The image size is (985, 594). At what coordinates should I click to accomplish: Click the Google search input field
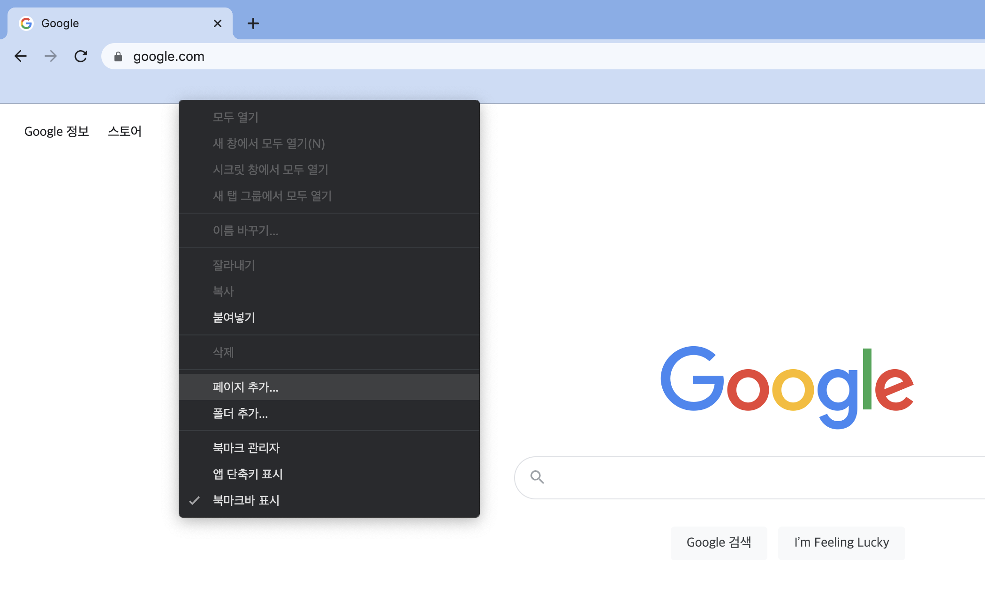point(750,478)
